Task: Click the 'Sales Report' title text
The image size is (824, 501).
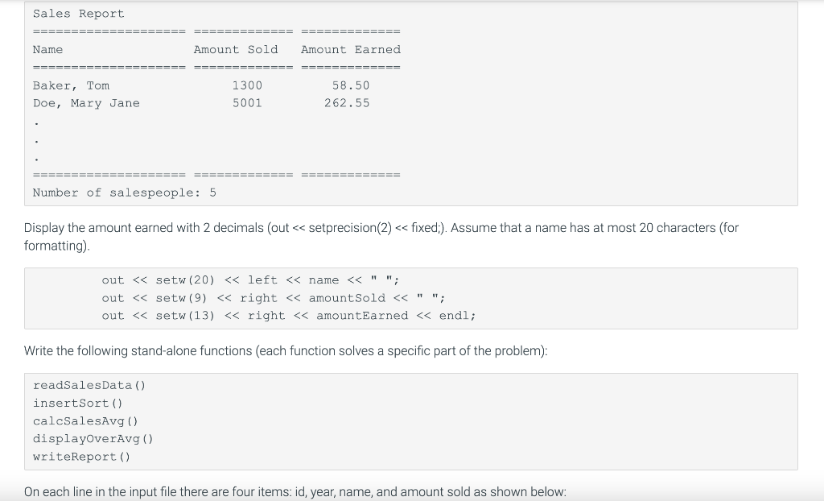Action: [x=79, y=14]
